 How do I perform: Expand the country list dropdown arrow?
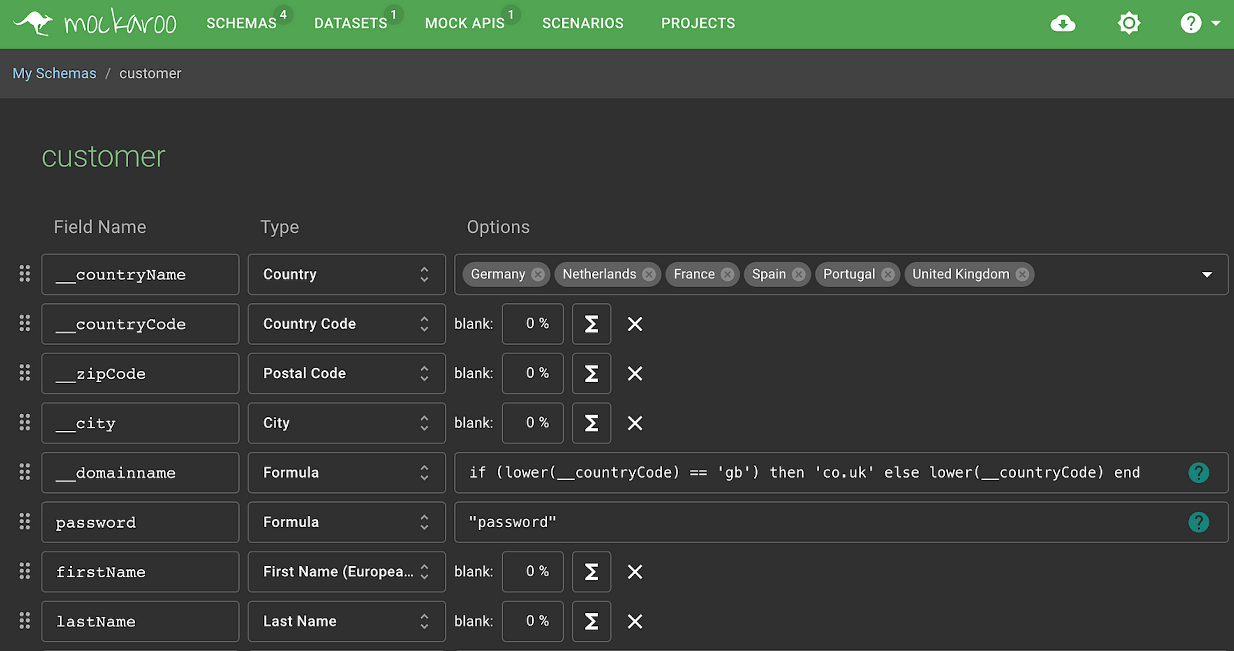pos(1207,274)
